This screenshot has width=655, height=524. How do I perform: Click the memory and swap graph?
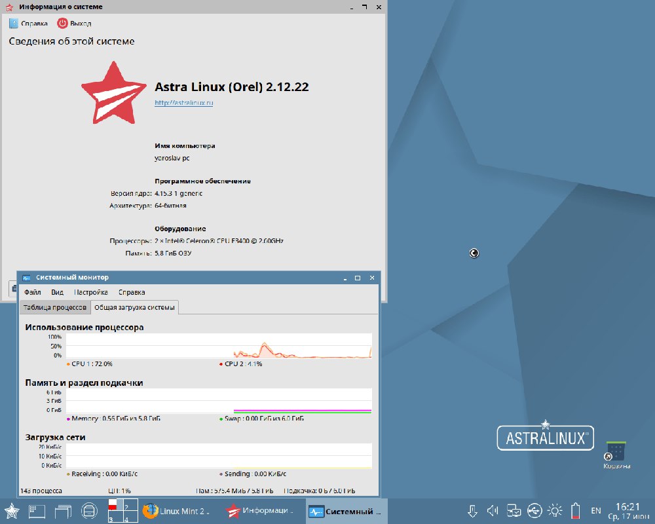pos(219,401)
